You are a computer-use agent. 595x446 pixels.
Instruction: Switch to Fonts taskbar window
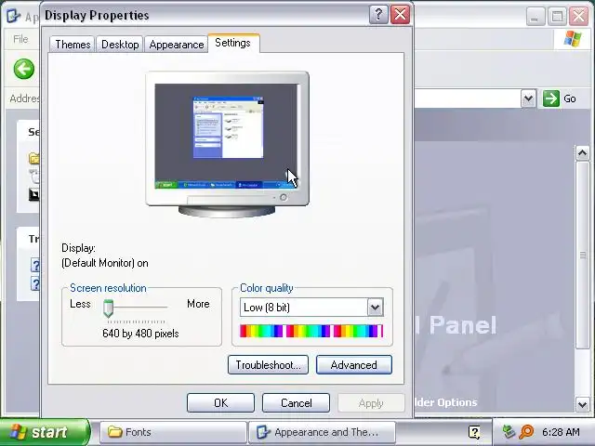point(173,432)
